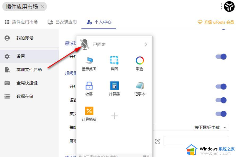Toggle the floating ball enable switch
Viewport: 236px width, 157px height.
click(221, 57)
